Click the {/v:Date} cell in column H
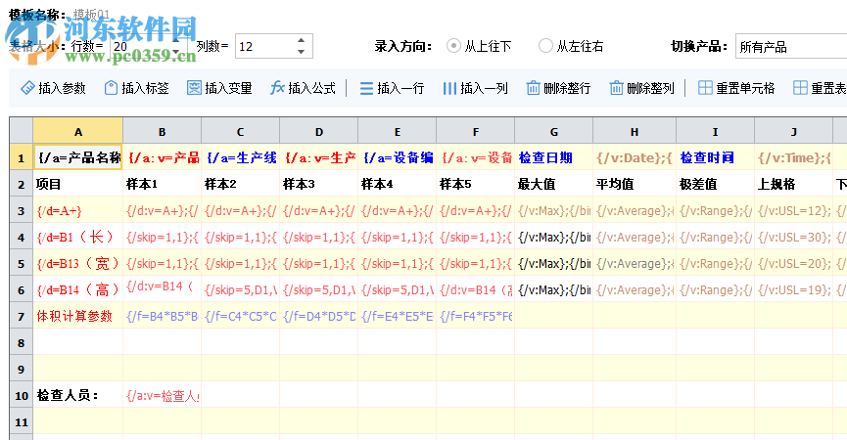 635,157
